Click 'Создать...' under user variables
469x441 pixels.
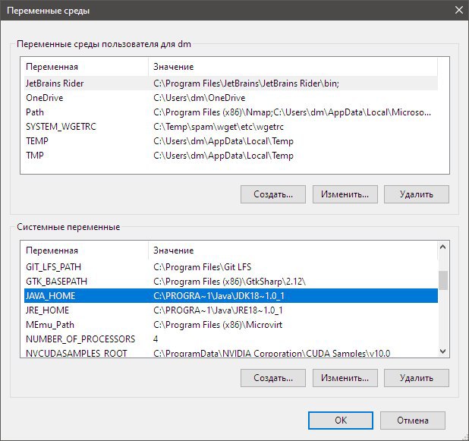[x=273, y=194]
